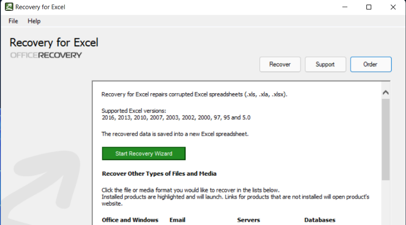Image resolution: width=406 pixels, height=225 pixels.
Task: Click the vertical scrollbar thumb
Action: pyautogui.click(x=386, y=139)
